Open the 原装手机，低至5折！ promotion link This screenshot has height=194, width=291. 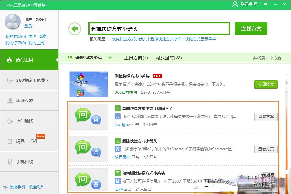28,187
